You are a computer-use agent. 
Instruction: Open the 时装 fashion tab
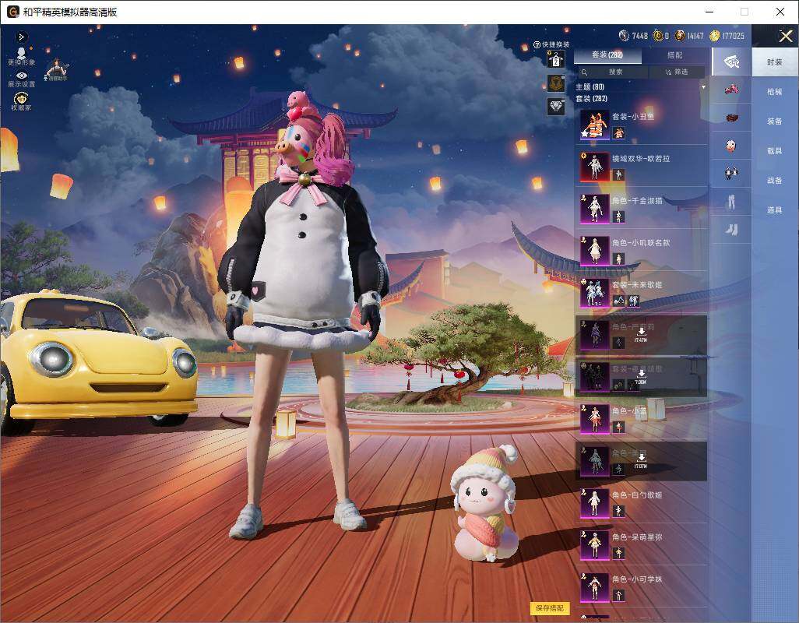click(775, 62)
